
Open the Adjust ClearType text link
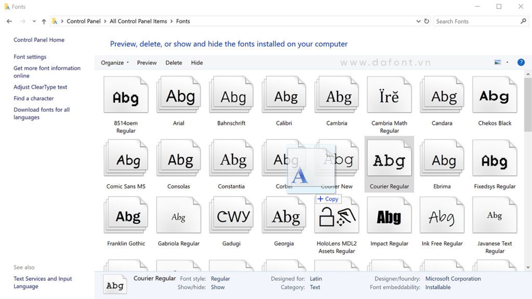click(40, 87)
